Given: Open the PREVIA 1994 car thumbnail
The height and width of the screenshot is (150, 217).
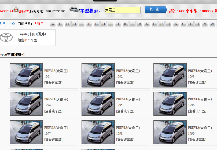Looking at the screenshot, I should tap(26, 104).
